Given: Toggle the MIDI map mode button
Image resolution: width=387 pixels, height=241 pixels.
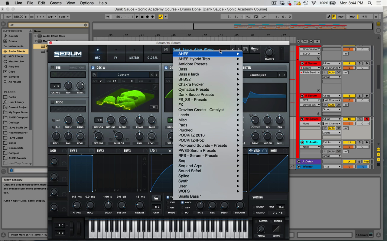Looking at the screenshot, I should (x=353, y=17).
